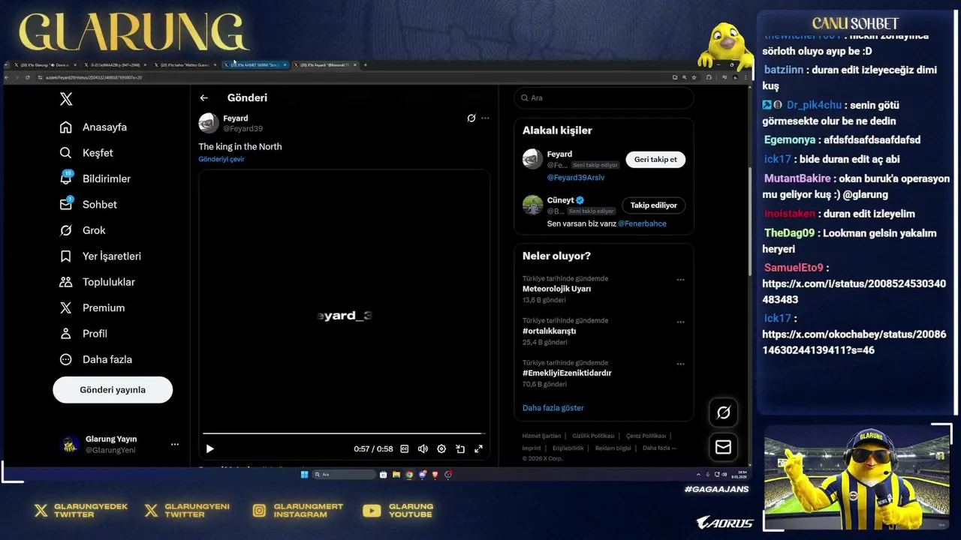The width and height of the screenshot is (961, 540).
Task: Enter fullscreen video mode
Action: pyautogui.click(x=478, y=448)
